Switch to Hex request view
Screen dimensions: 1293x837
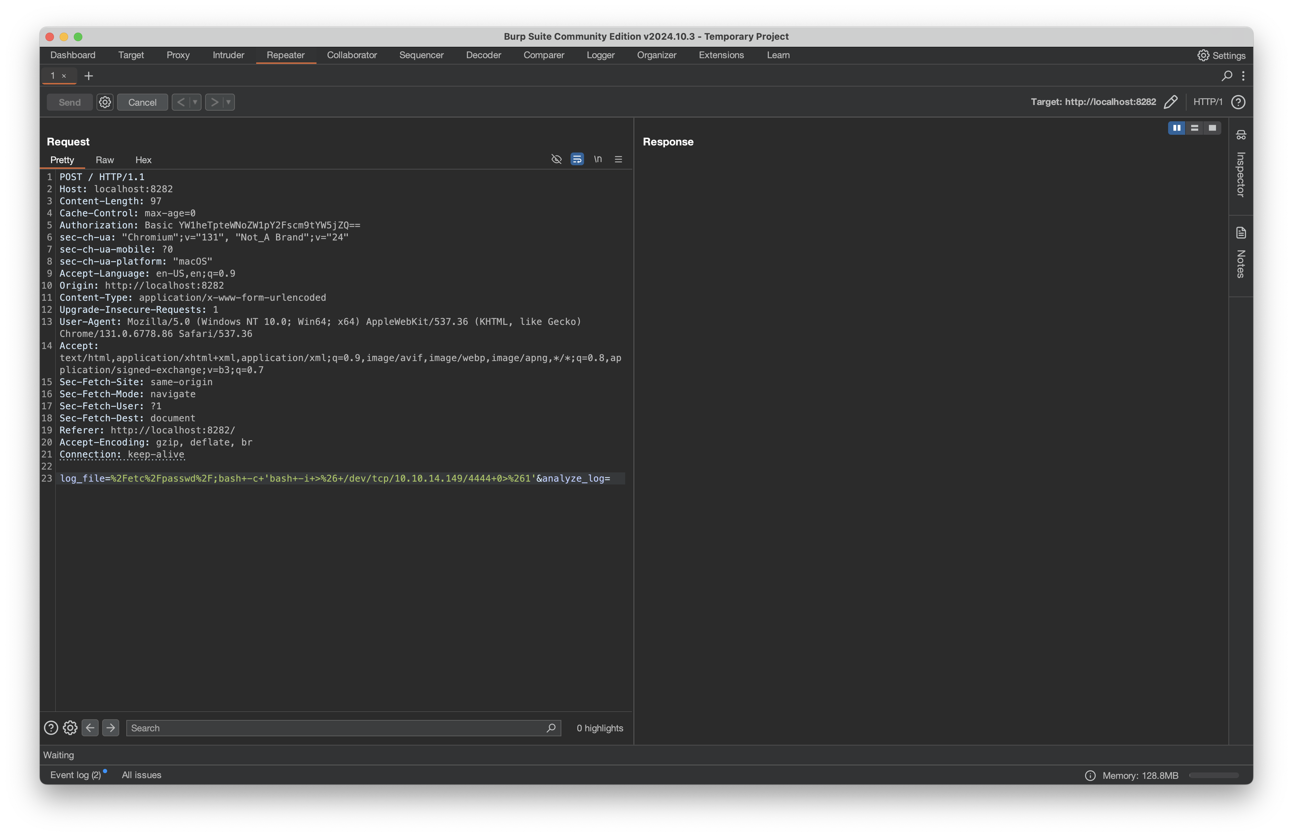tap(143, 160)
